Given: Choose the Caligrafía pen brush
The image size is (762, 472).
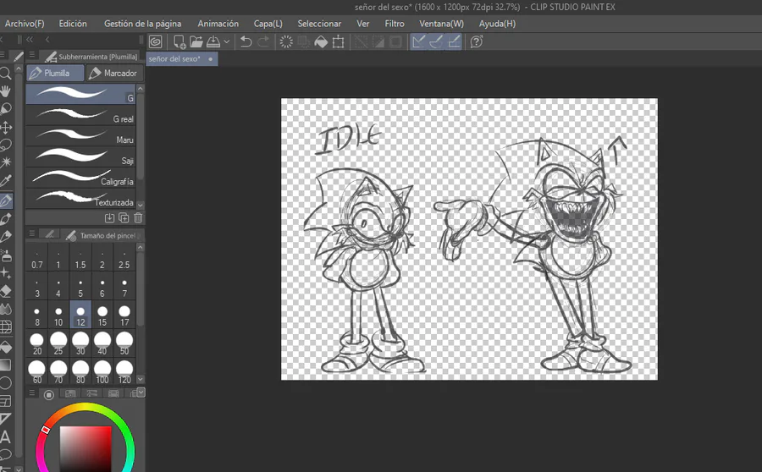Looking at the screenshot, I should [80, 178].
